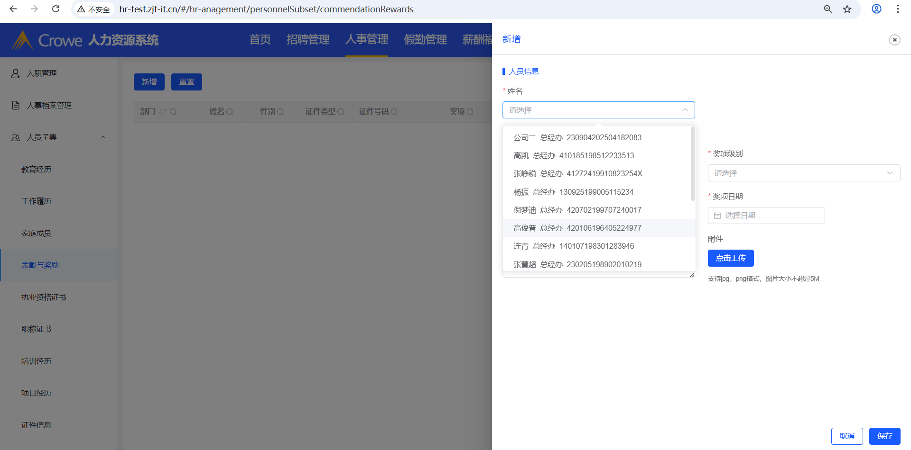Click the dropdown list scrollbar
This screenshot has height=450, width=911.
pyautogui.click(x=693, y=163)
